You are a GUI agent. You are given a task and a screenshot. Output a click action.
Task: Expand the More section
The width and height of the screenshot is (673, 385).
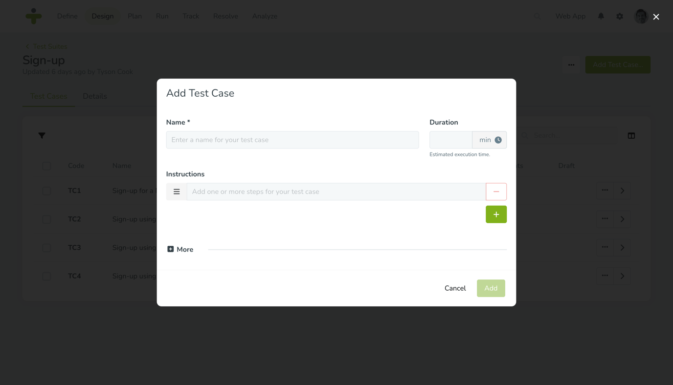tap(180, 249)
